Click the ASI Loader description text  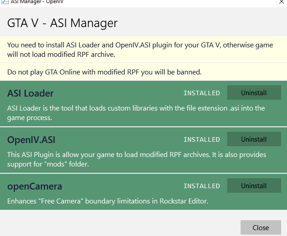(x=136, y=113)
